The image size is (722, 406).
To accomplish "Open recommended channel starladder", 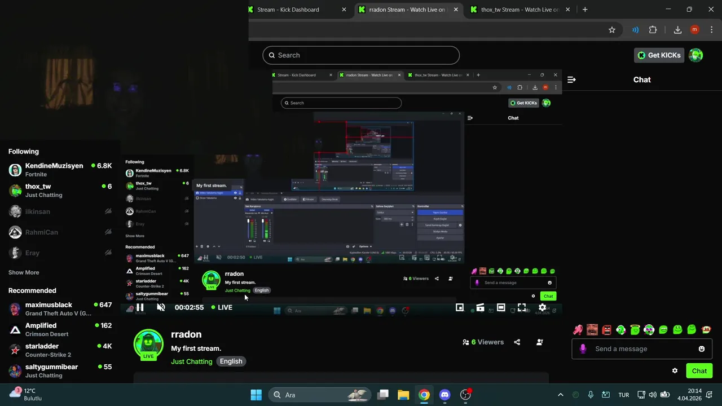I will tap(60, 350).
